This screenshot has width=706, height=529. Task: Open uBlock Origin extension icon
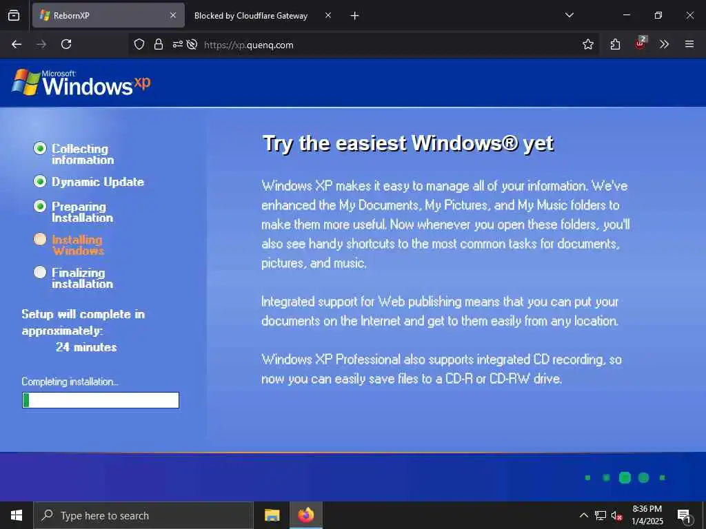(641, 43)
